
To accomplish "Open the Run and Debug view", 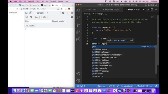I will (x=78, y=32).
